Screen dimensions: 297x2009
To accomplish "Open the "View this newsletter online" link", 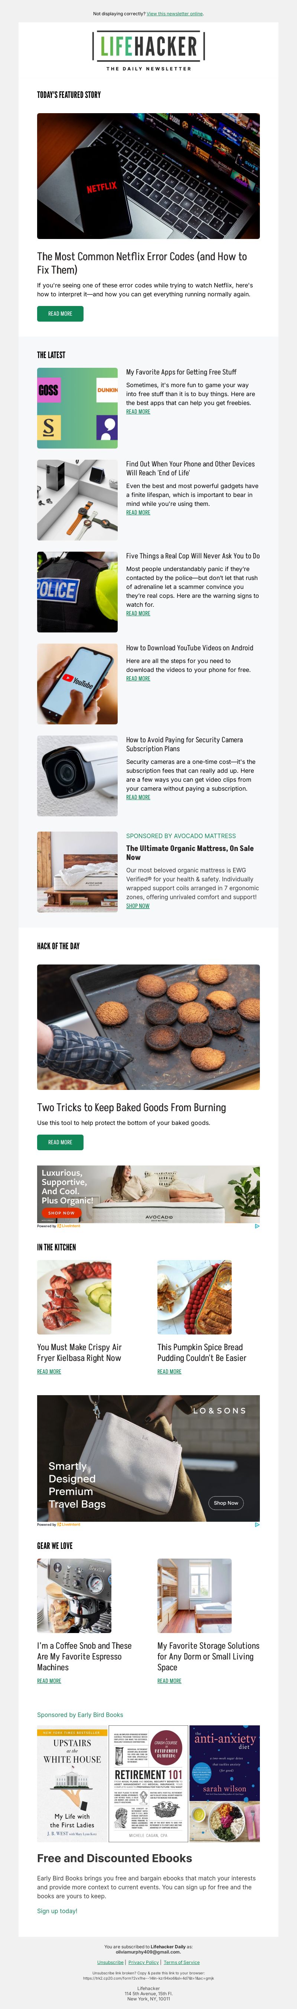I will pyautogui.click(x=175, y=13).
